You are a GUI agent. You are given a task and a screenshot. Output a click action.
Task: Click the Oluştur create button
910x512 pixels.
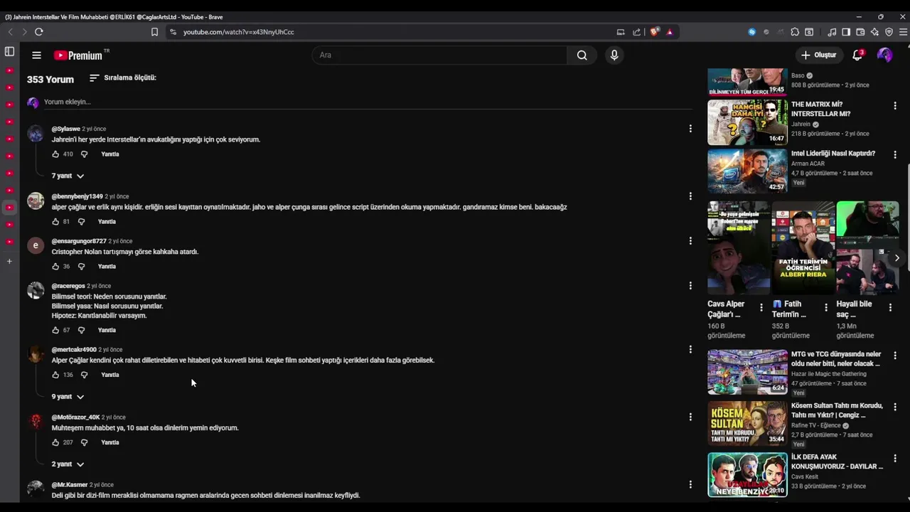tap(818, 55)
